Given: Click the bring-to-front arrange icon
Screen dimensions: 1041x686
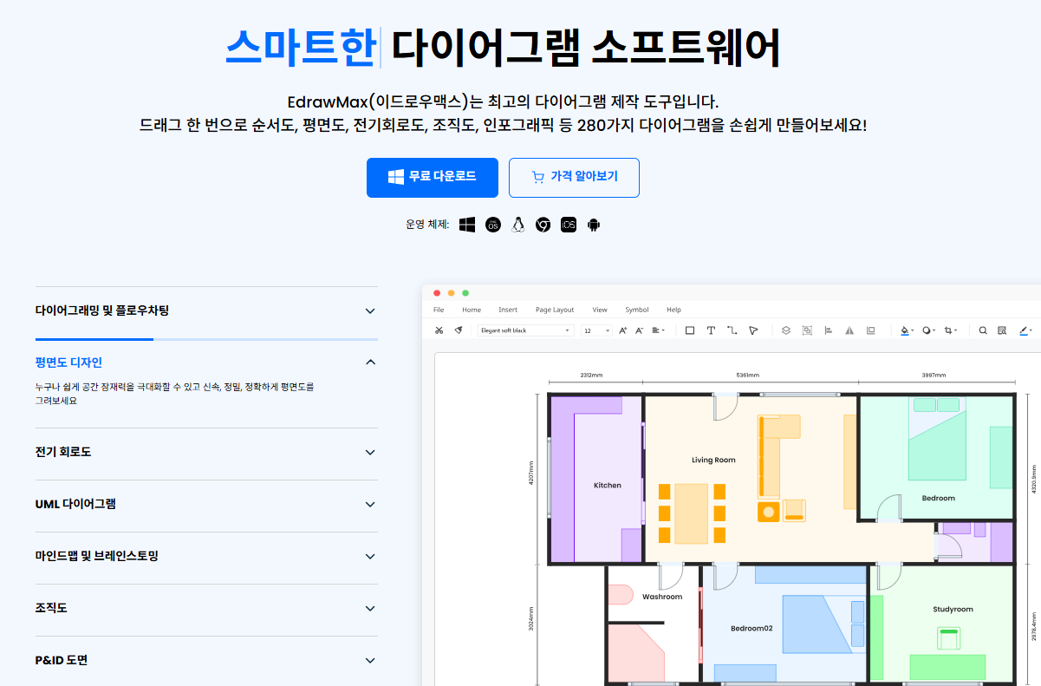Looking at the screenshot, I should 871,330.
